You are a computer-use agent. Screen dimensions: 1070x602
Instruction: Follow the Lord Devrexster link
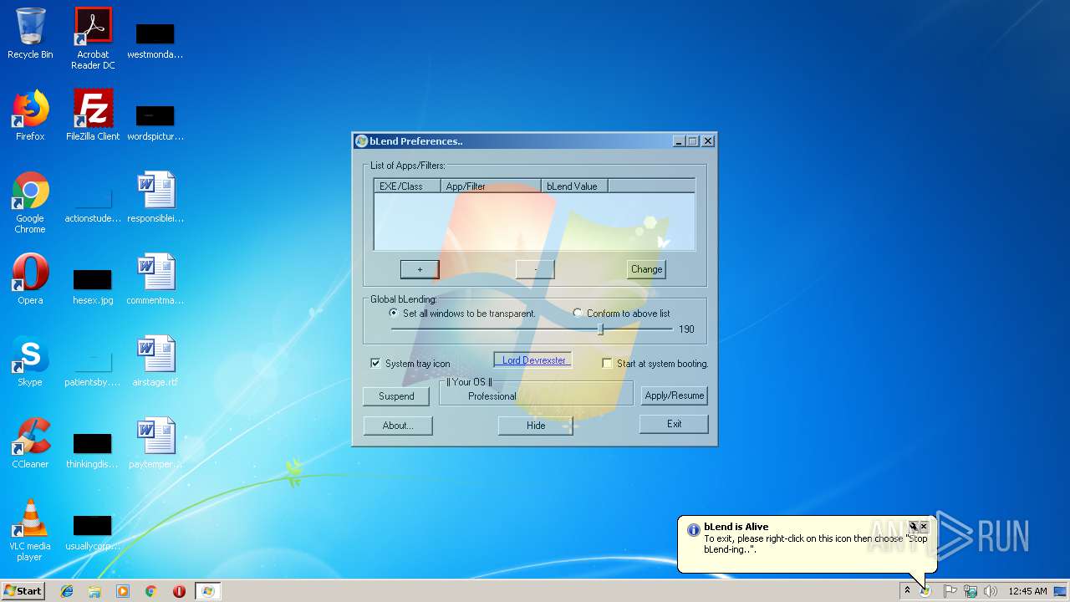(533, 360)
